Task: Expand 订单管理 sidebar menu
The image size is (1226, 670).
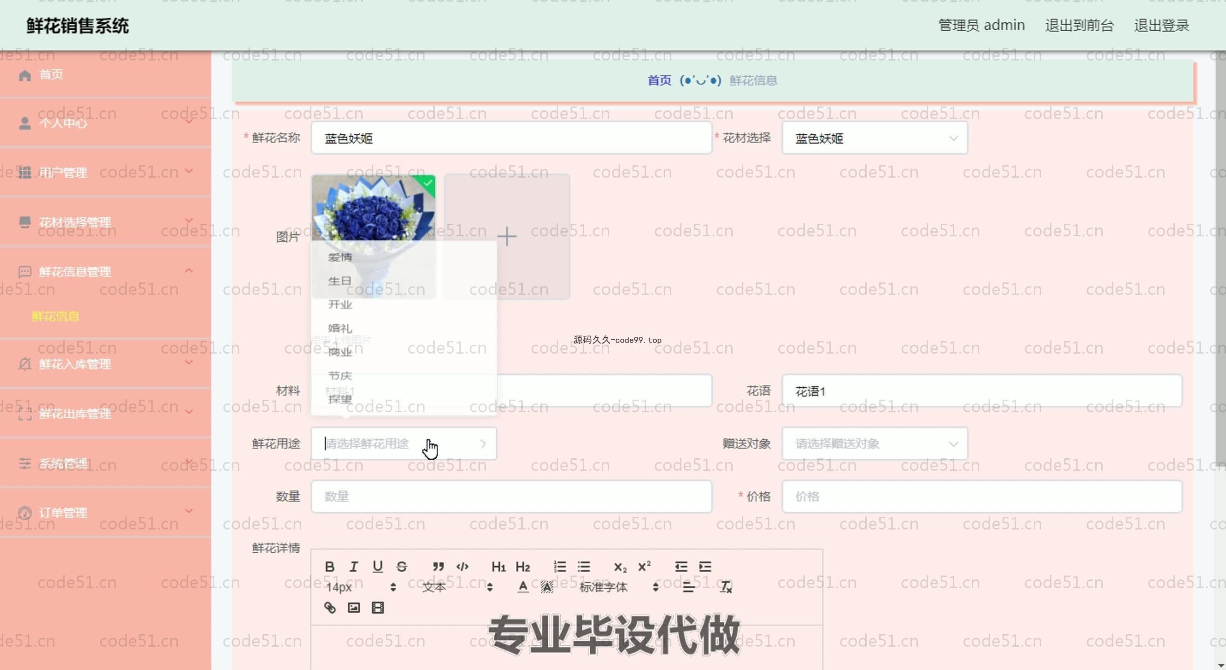Action: 105,512
